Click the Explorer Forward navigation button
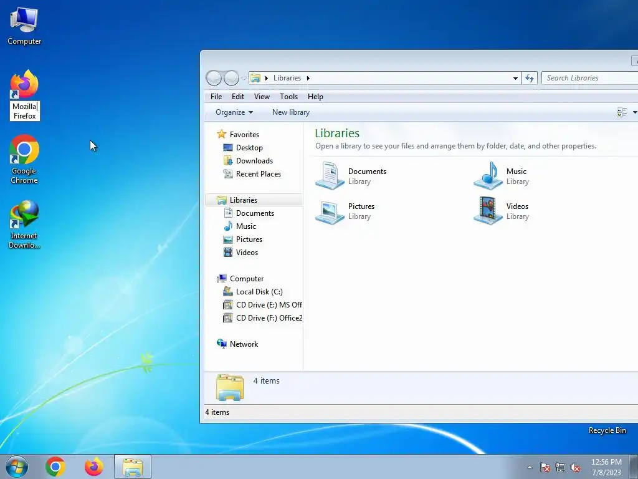Viewport: 638px width, 479px height. [231, 78]
